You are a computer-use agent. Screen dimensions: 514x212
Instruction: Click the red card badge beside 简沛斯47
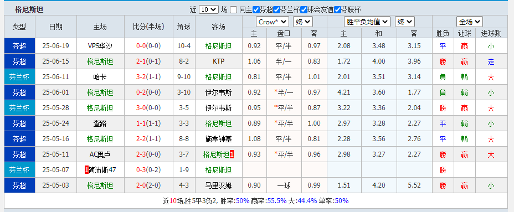click(x=86, y=170)
